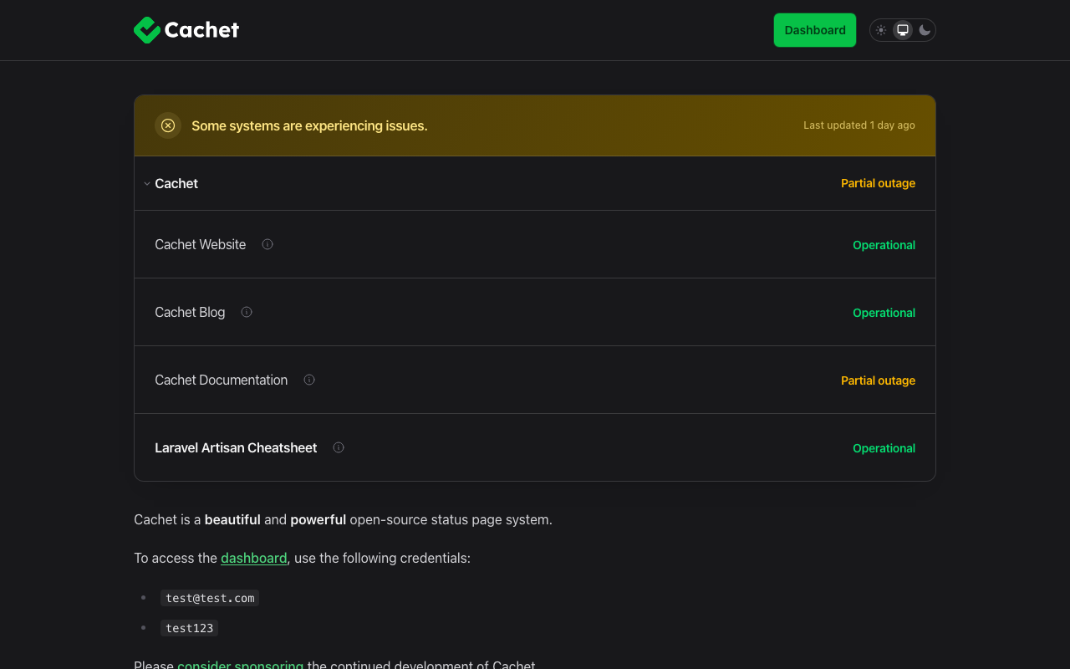
Task: Click the Laravel Artisan Cheatsheet name
Action: (x=236, y=447)
